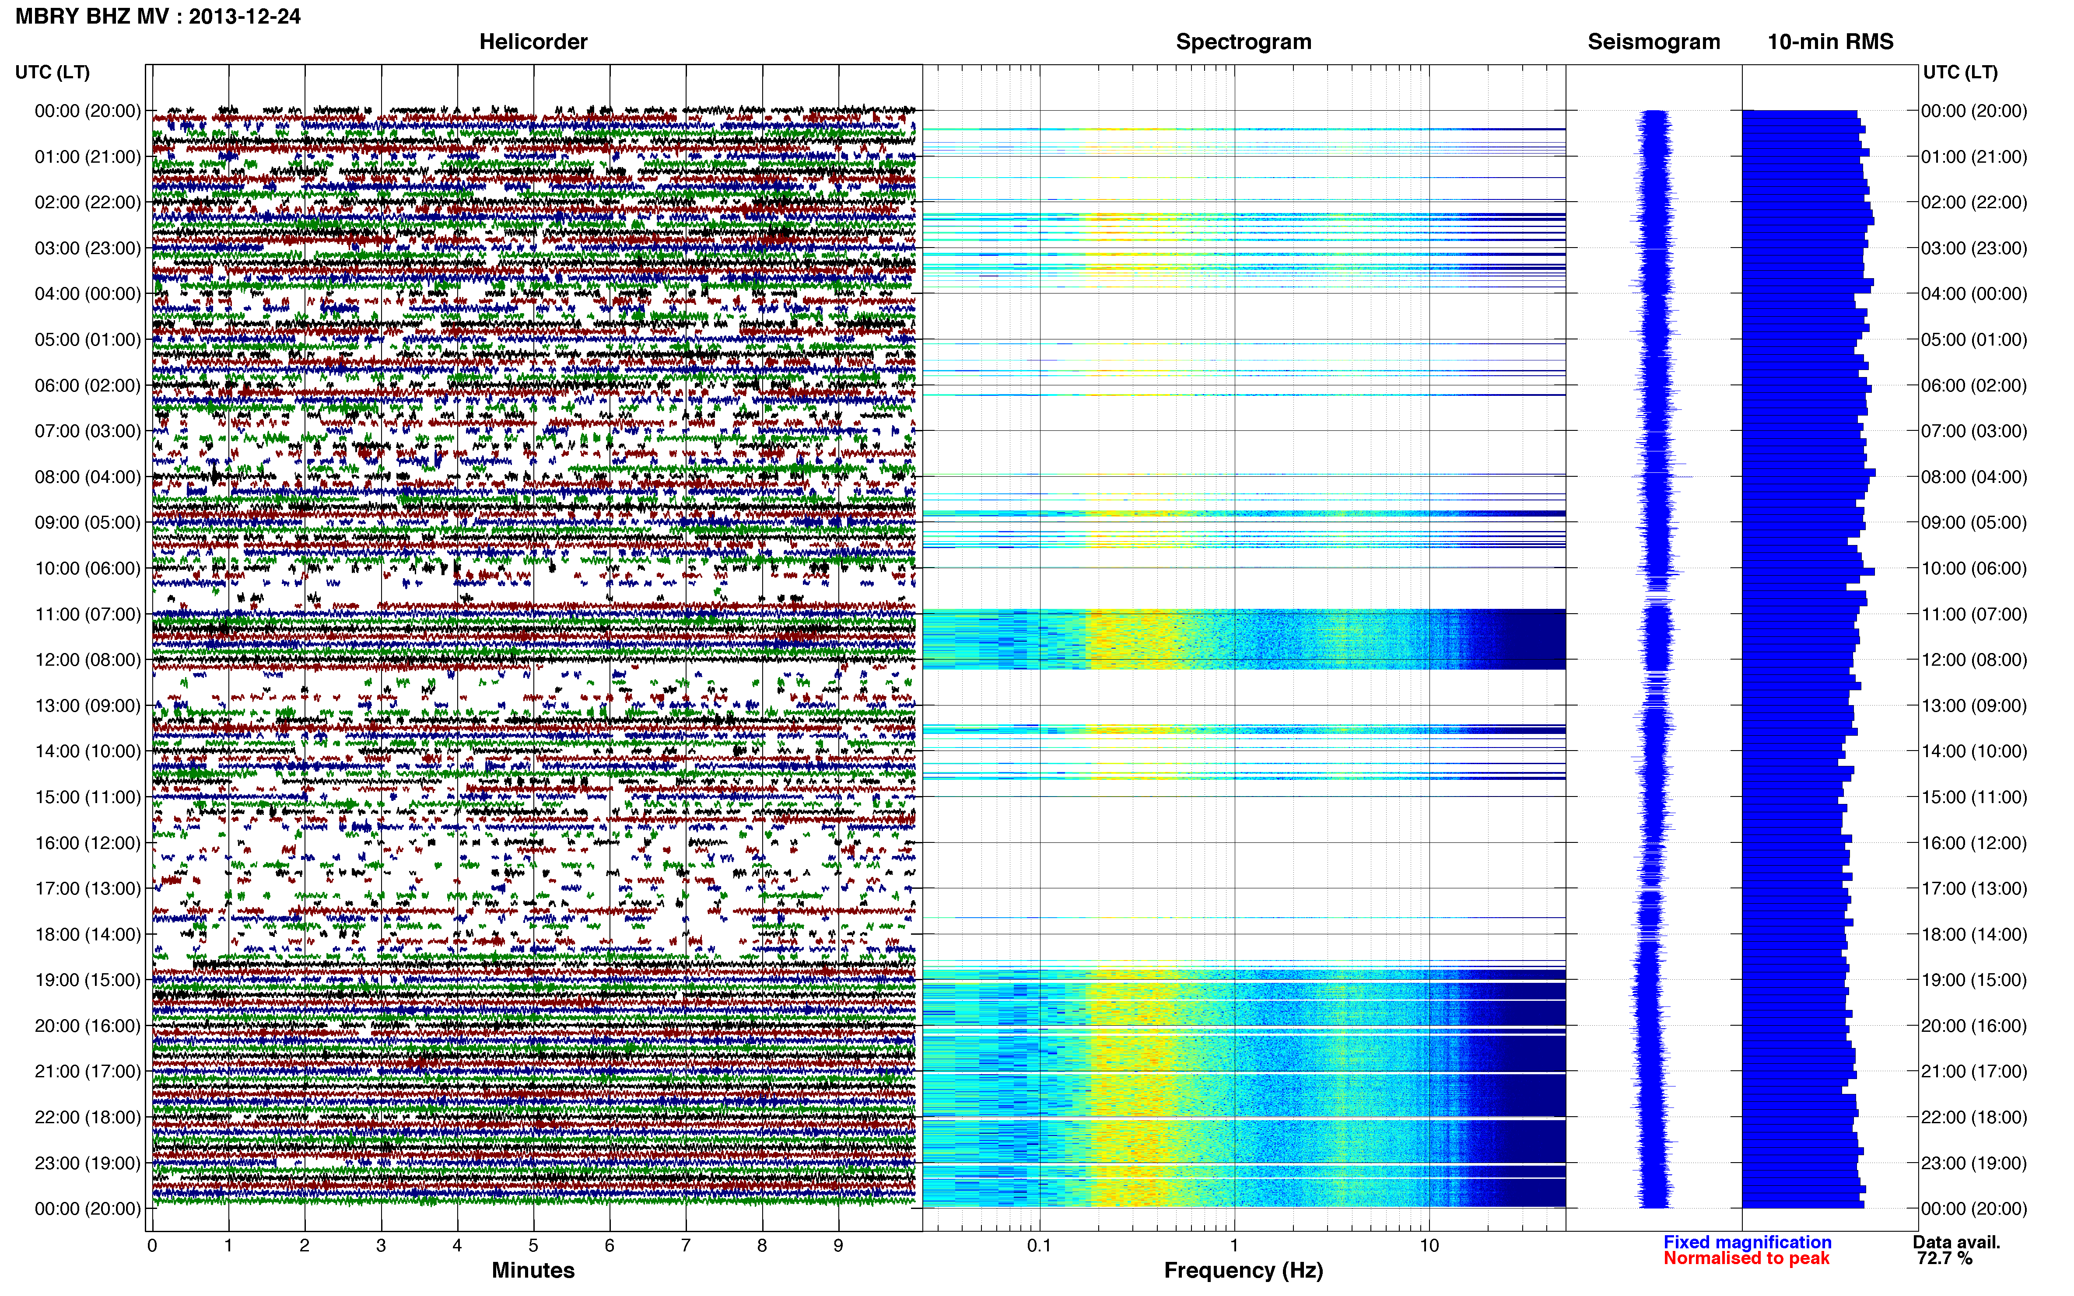Click the '10' frequency tick label
Image resolution: width=2074 pixels, height=1296 pixels.
1429,1245
